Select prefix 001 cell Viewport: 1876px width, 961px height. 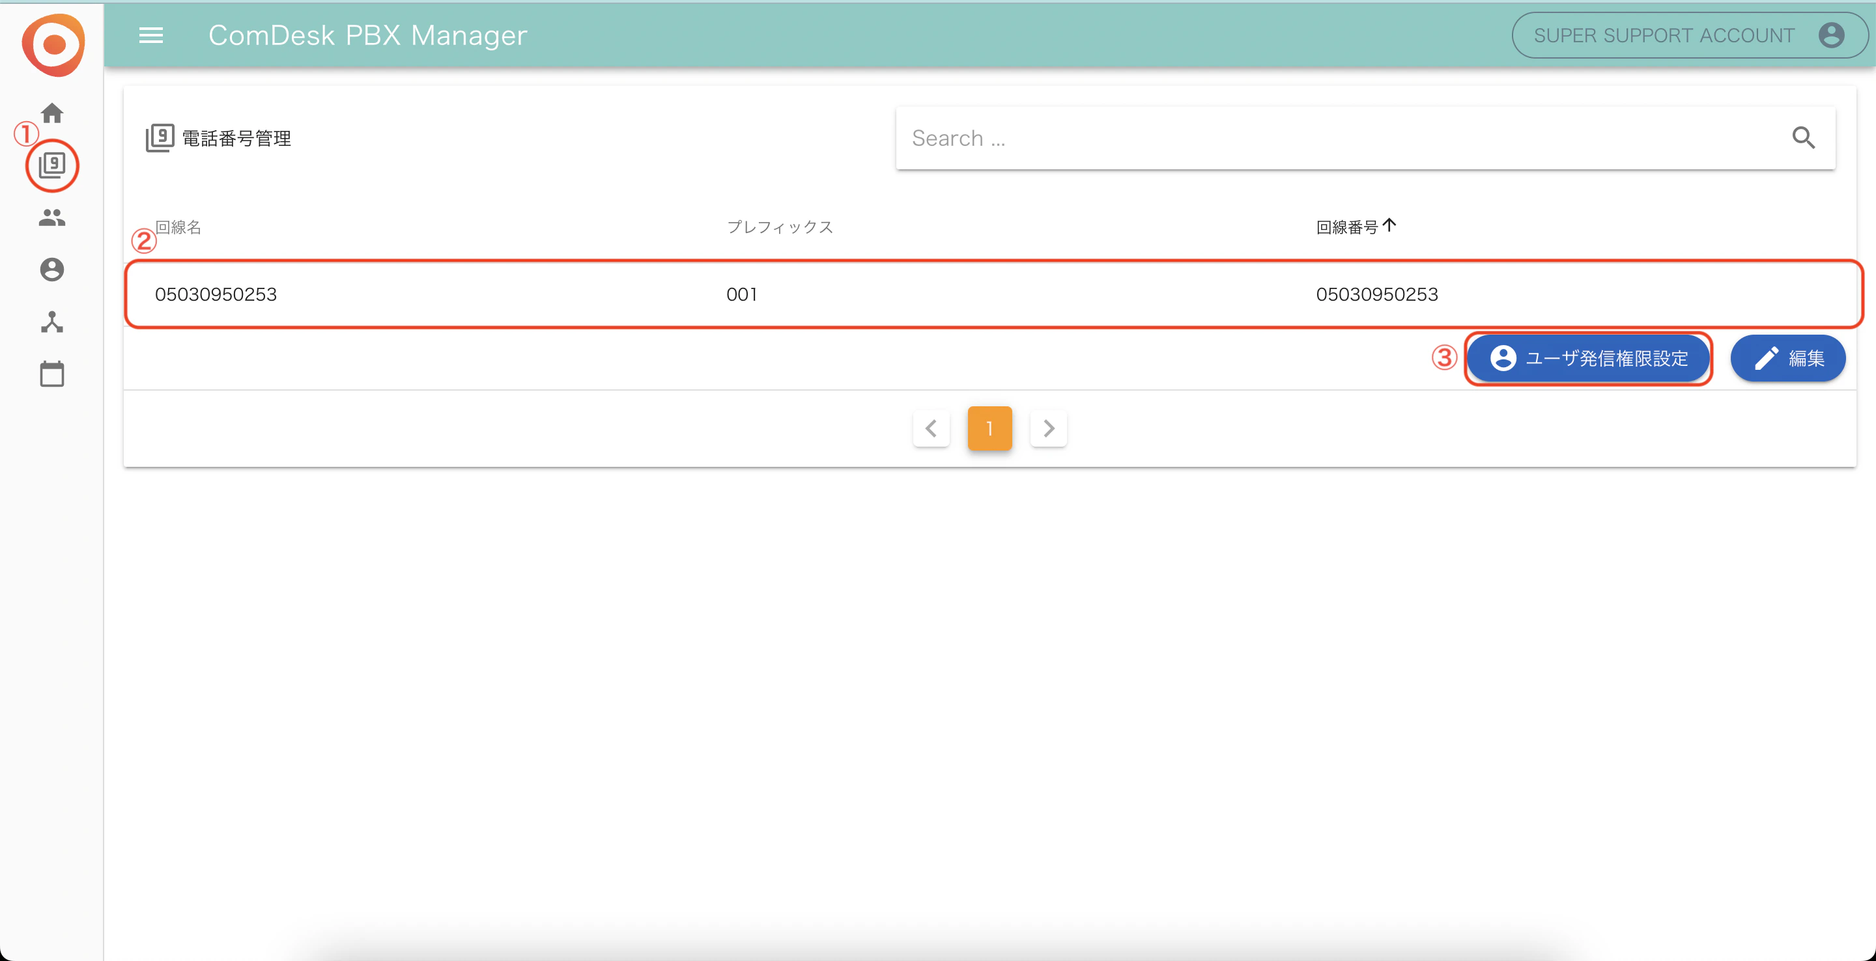click(x=741, y=294)
